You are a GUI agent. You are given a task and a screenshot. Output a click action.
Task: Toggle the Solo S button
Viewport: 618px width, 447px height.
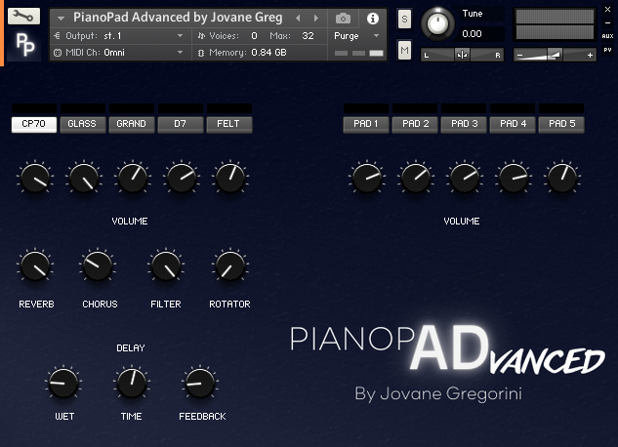tap(404, 19)
